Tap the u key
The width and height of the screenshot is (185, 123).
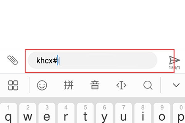coord(124,113)
